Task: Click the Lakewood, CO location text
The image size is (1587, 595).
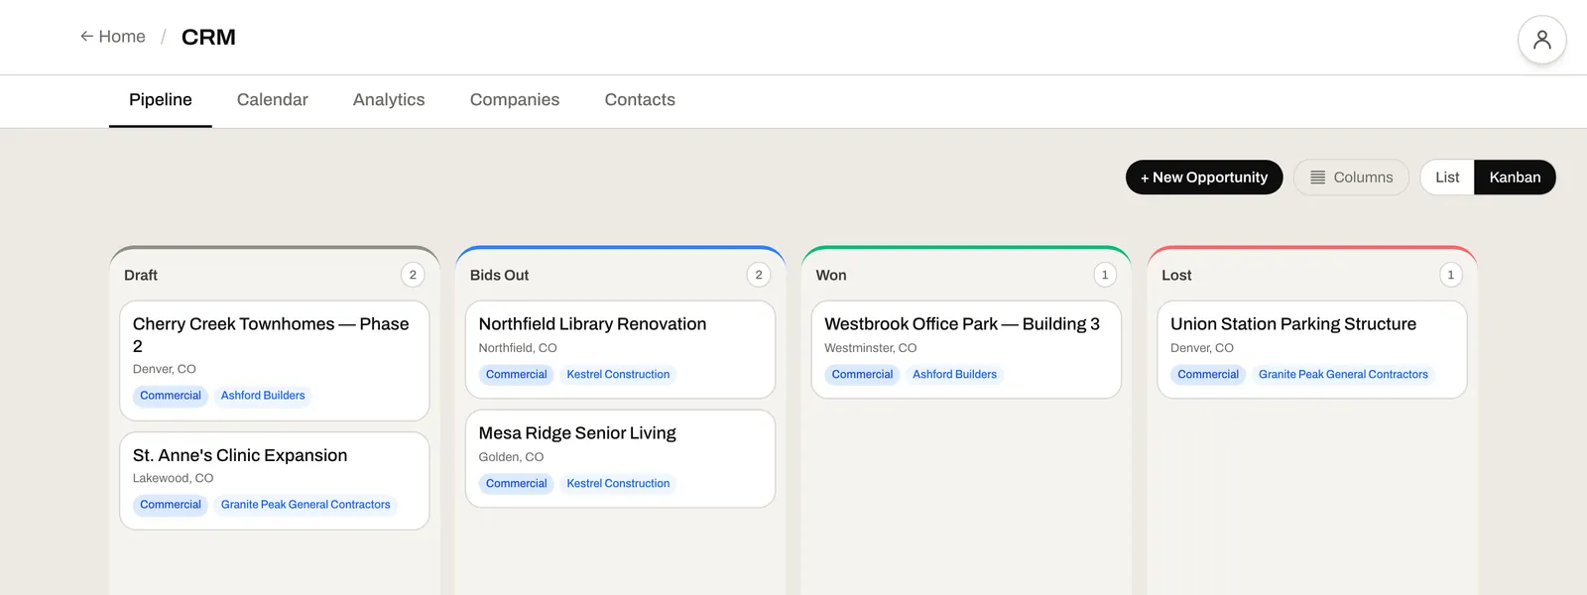Action: click(x=174, y=478)
